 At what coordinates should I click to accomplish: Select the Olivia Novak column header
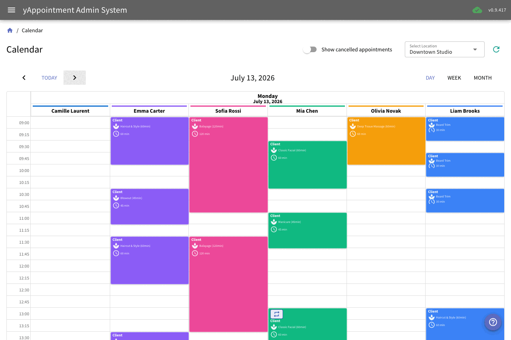point(386,111)
